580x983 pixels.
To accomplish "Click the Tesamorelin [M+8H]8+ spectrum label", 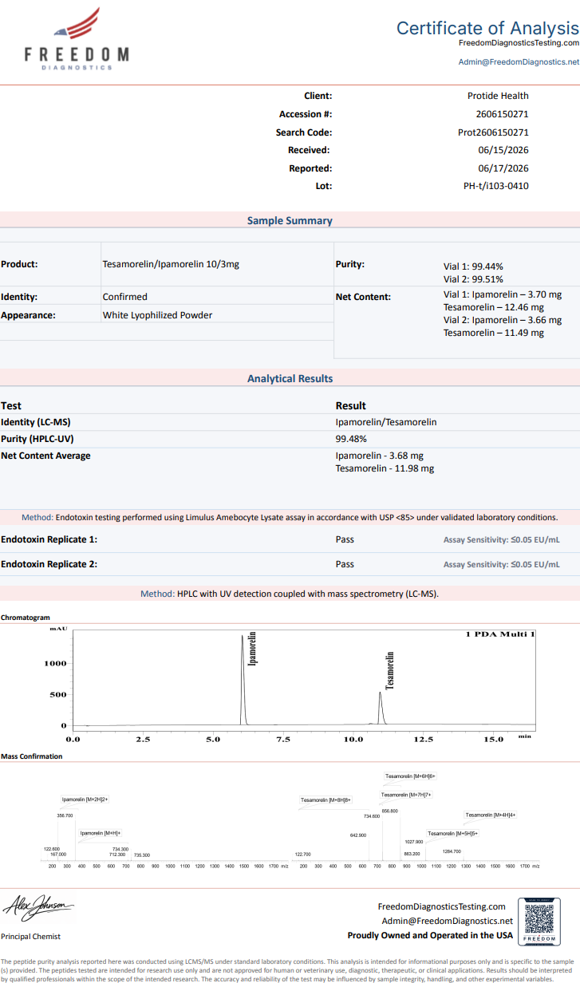I will point(326,799).
